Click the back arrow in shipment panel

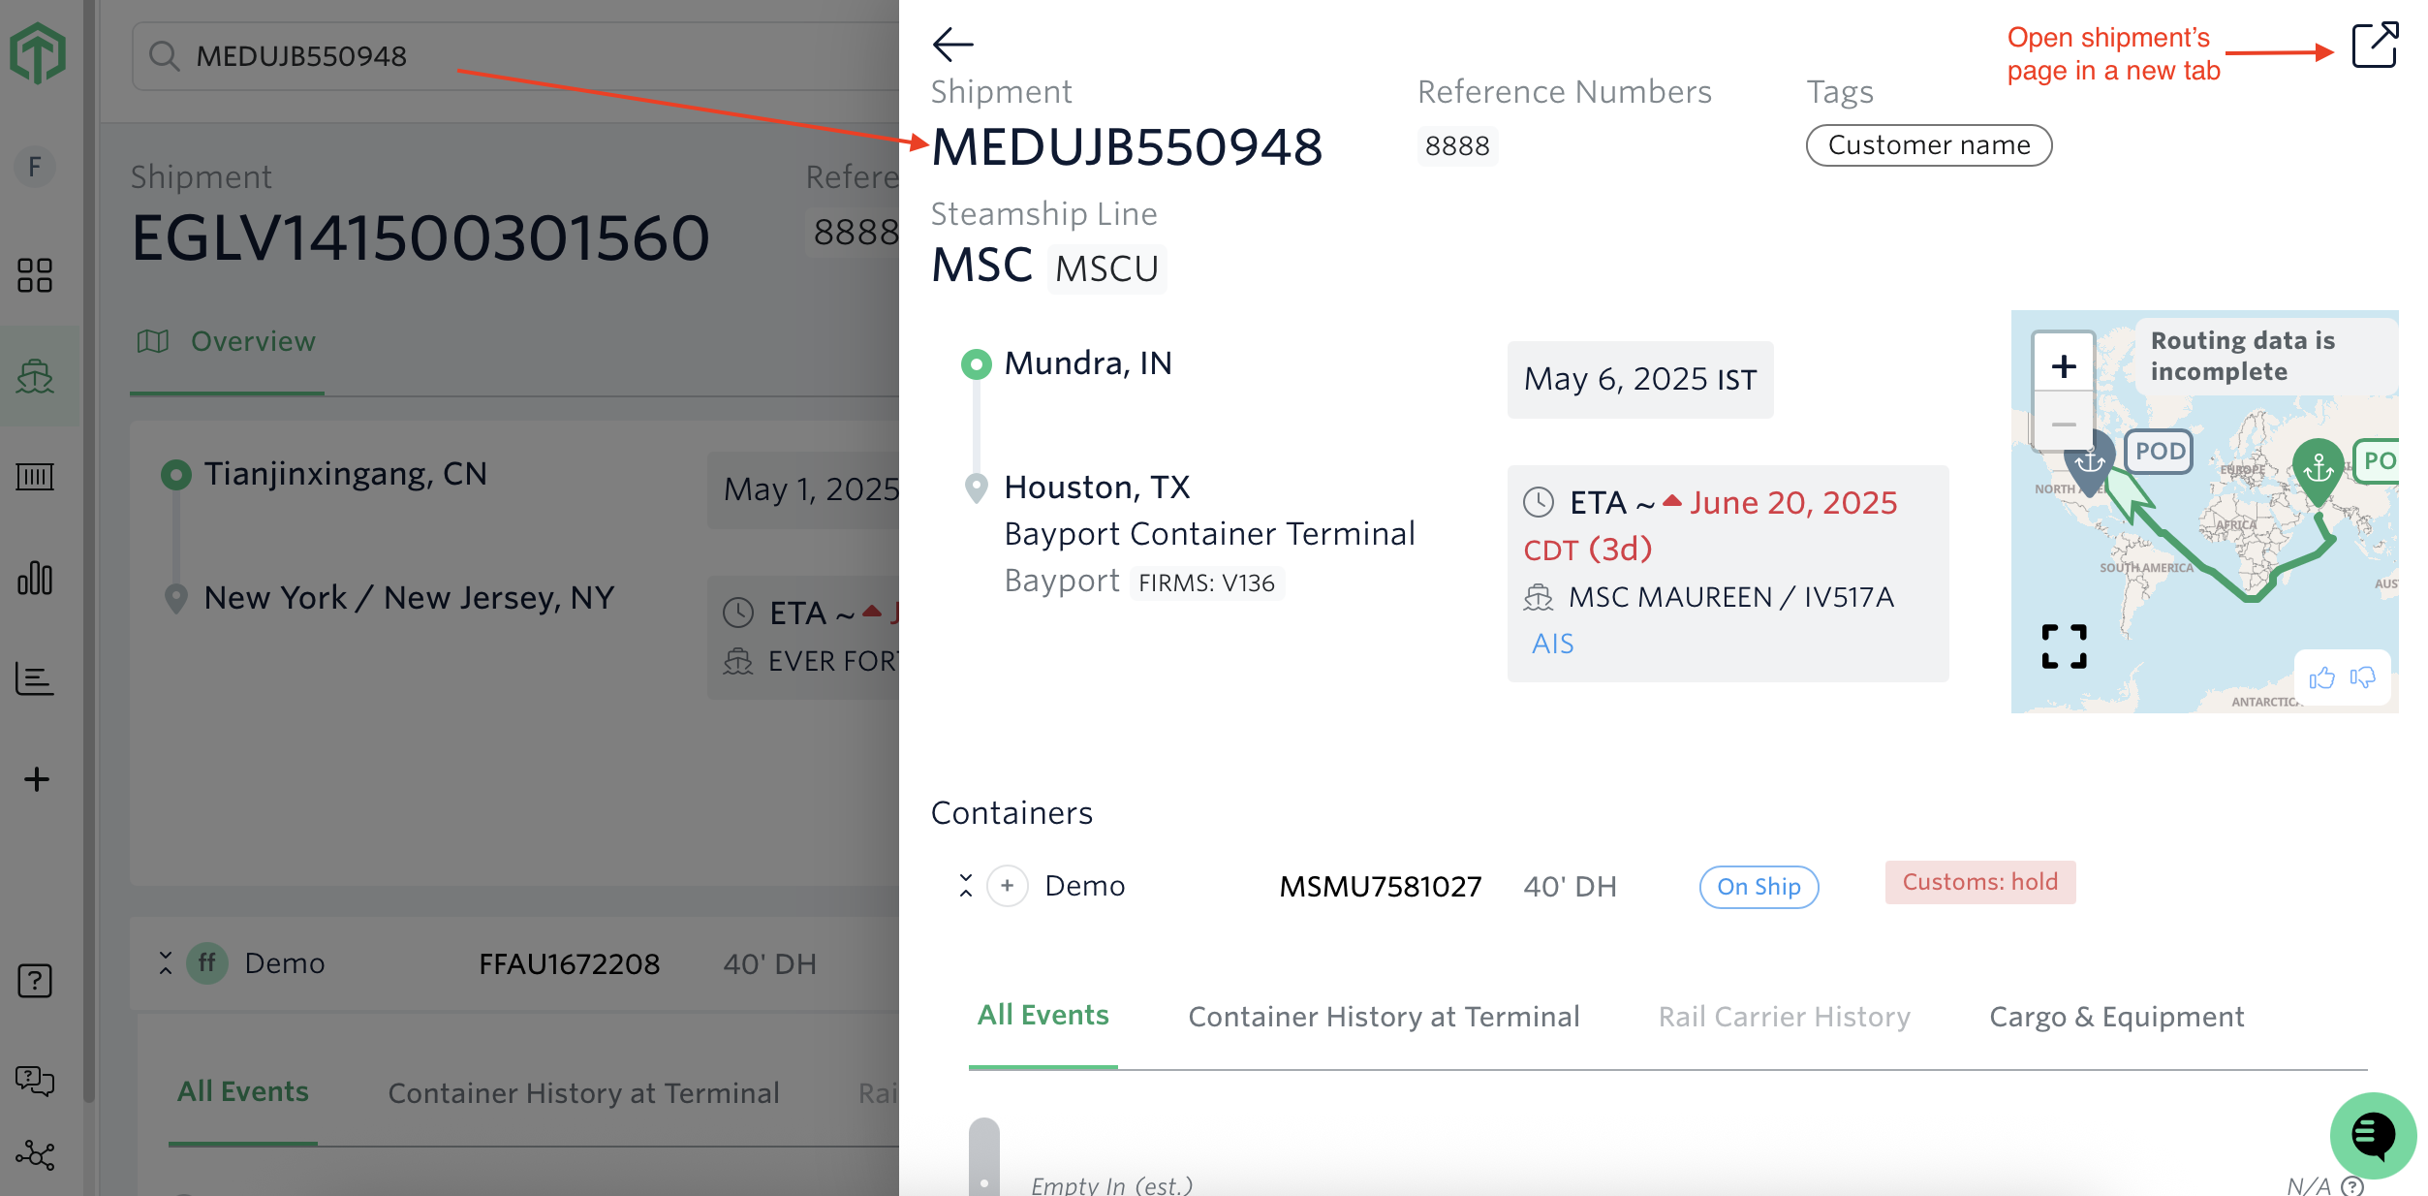[952, 44]
